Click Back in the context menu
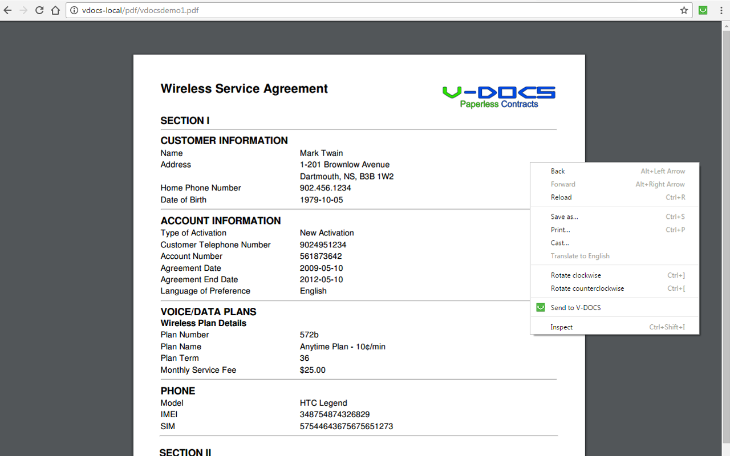 pos(557,171)
